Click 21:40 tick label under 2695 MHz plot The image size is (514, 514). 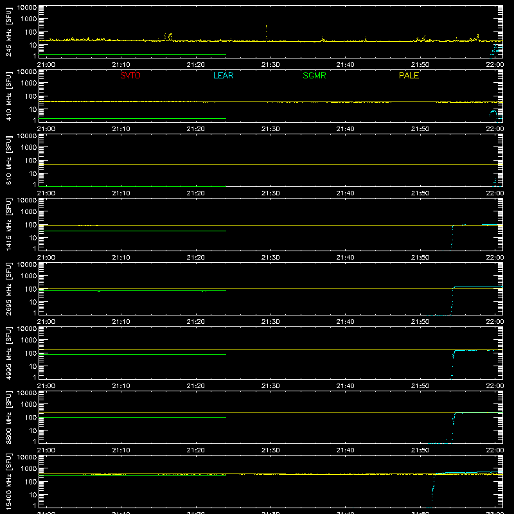click(345, 322)
